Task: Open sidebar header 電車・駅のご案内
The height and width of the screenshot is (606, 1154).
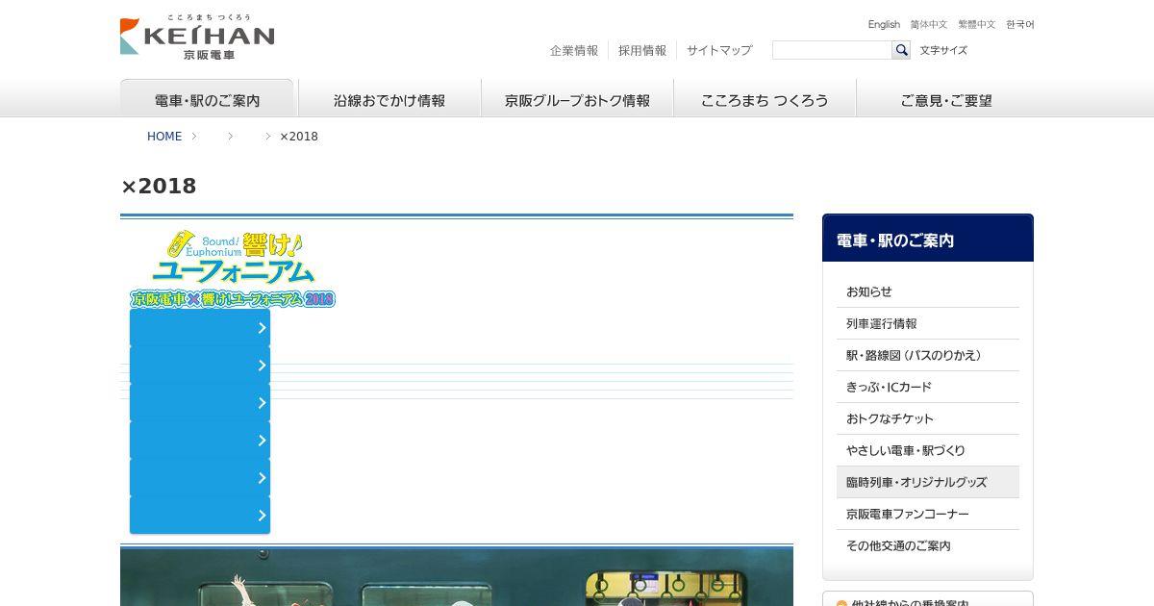Action: coord(928,239)
